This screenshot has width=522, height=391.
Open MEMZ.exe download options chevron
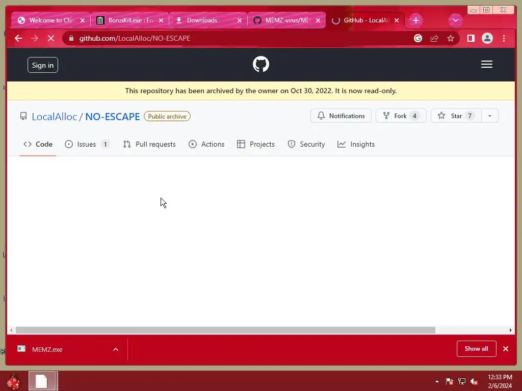116,349
